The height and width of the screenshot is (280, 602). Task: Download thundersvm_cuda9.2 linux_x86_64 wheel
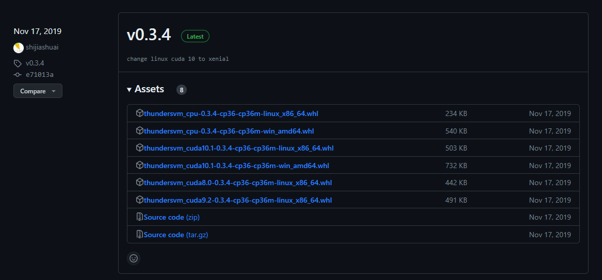[x=238, y=200]
